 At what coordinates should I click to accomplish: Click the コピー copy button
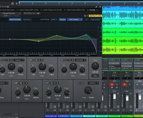[x=6, y=16]
